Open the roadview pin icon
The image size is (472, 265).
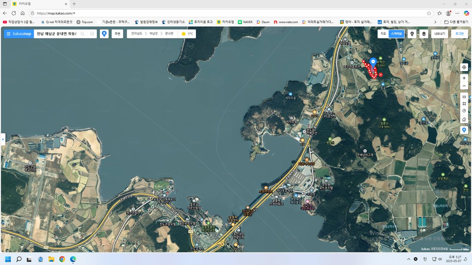412,34
